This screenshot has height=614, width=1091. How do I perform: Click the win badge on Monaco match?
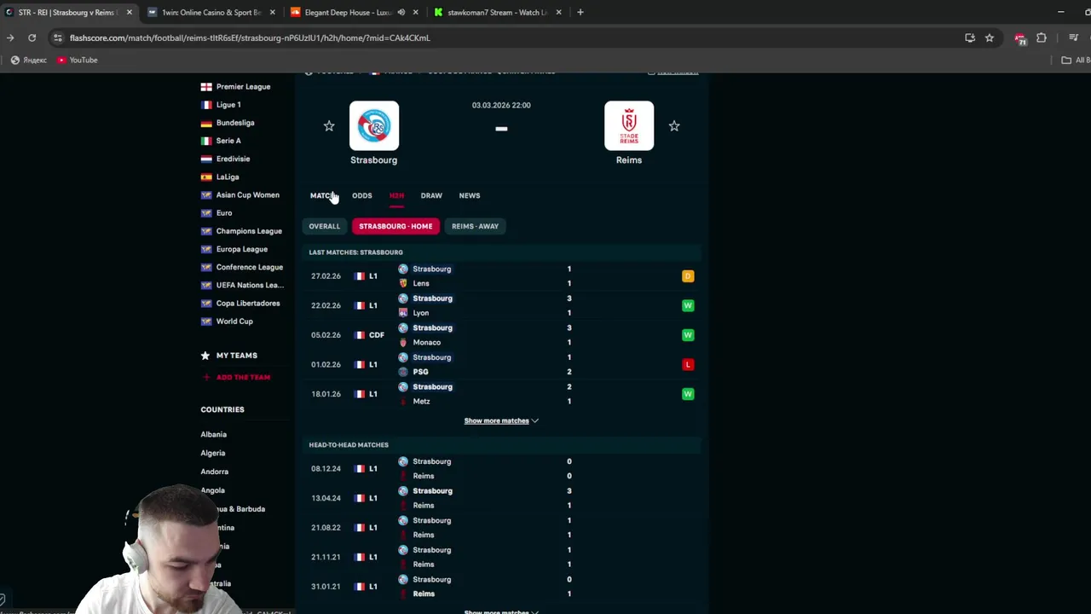(688, 335)
